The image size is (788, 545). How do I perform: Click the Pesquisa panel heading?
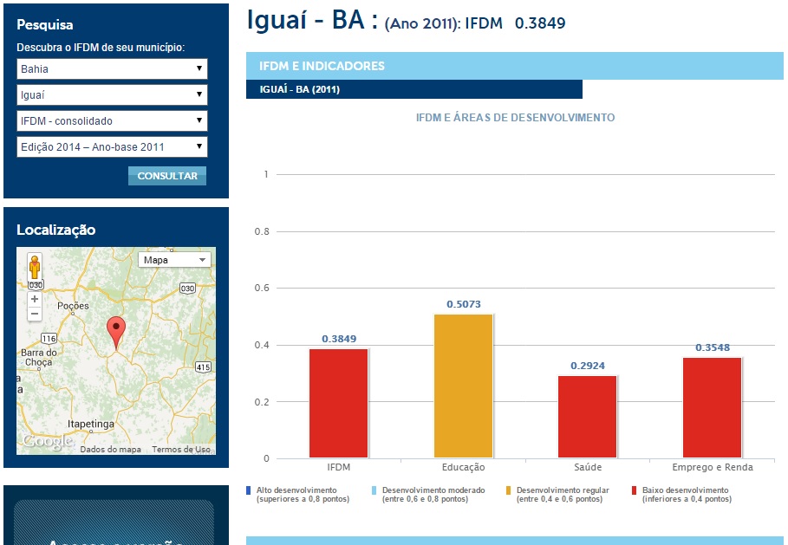click(x=45, y=24)
